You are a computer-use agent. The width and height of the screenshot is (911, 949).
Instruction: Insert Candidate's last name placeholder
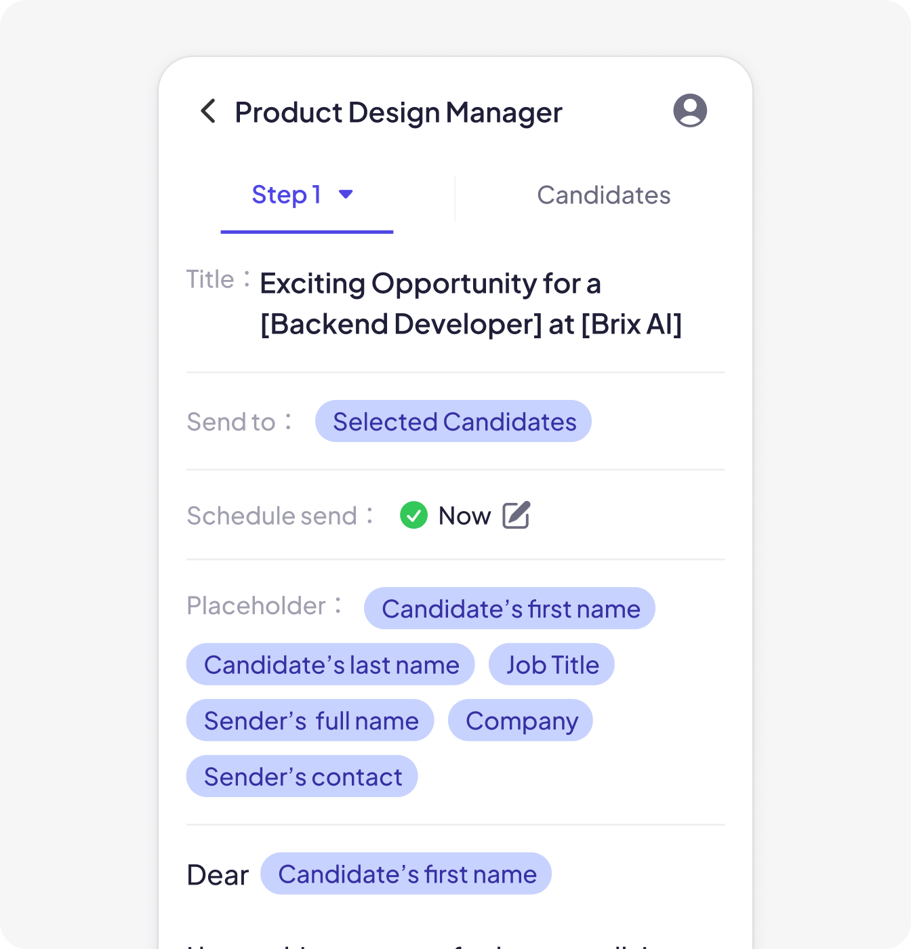pos(331,665)
